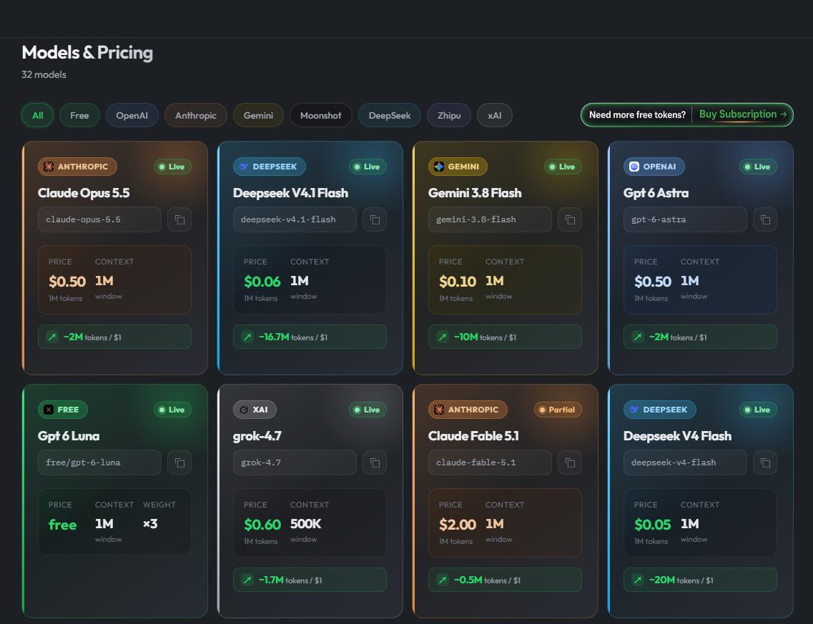Click the Models & Pricing heading
The width and height of the screenshot is (813, 624).
click(x=87, y=52)
